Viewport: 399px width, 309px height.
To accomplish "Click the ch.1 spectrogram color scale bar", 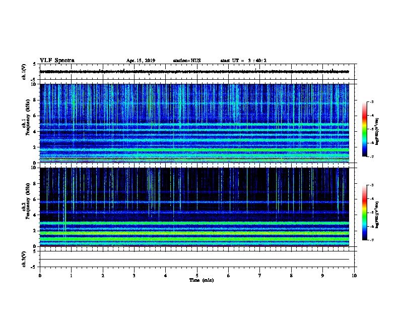I will click(x=364, y=129).
